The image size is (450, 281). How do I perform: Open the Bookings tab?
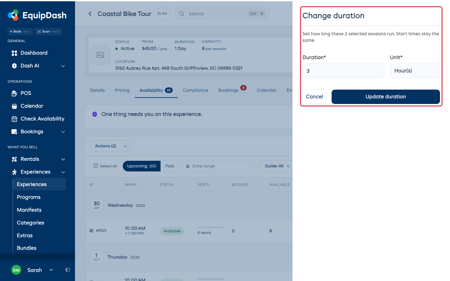(228, 90)
